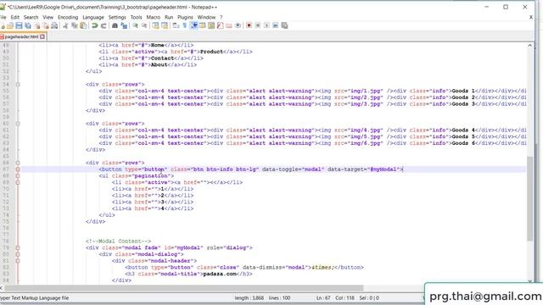This screenshot has width=543, height=305.
Task: Zoom out using the magnifier minus icon
Action: (x=144, y=25)
